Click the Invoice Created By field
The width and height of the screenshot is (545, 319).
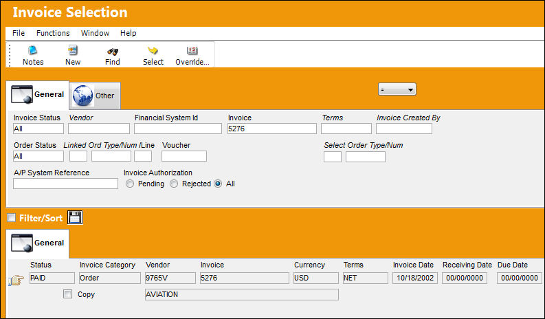click(x=404, y=129)
